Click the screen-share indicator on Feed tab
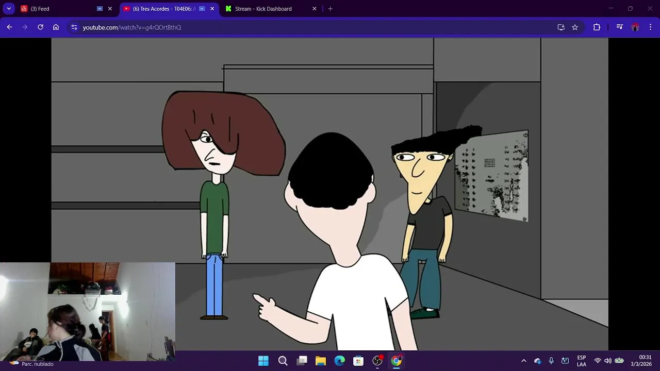The height and width of the screenshot is (371, 660). point(100,9)
